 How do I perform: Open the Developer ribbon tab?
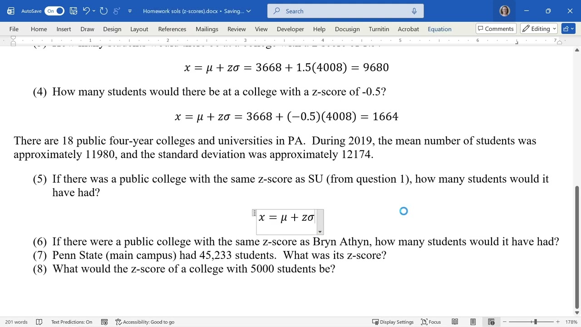tap(290, 29)
